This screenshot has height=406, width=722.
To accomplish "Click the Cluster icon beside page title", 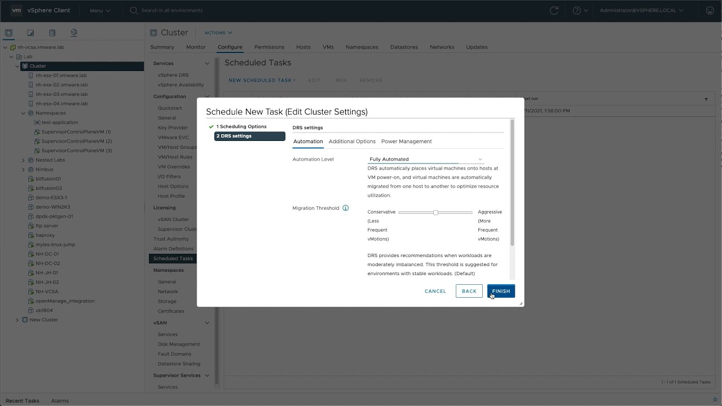I will pyautogui.click(x=152, y=33).
